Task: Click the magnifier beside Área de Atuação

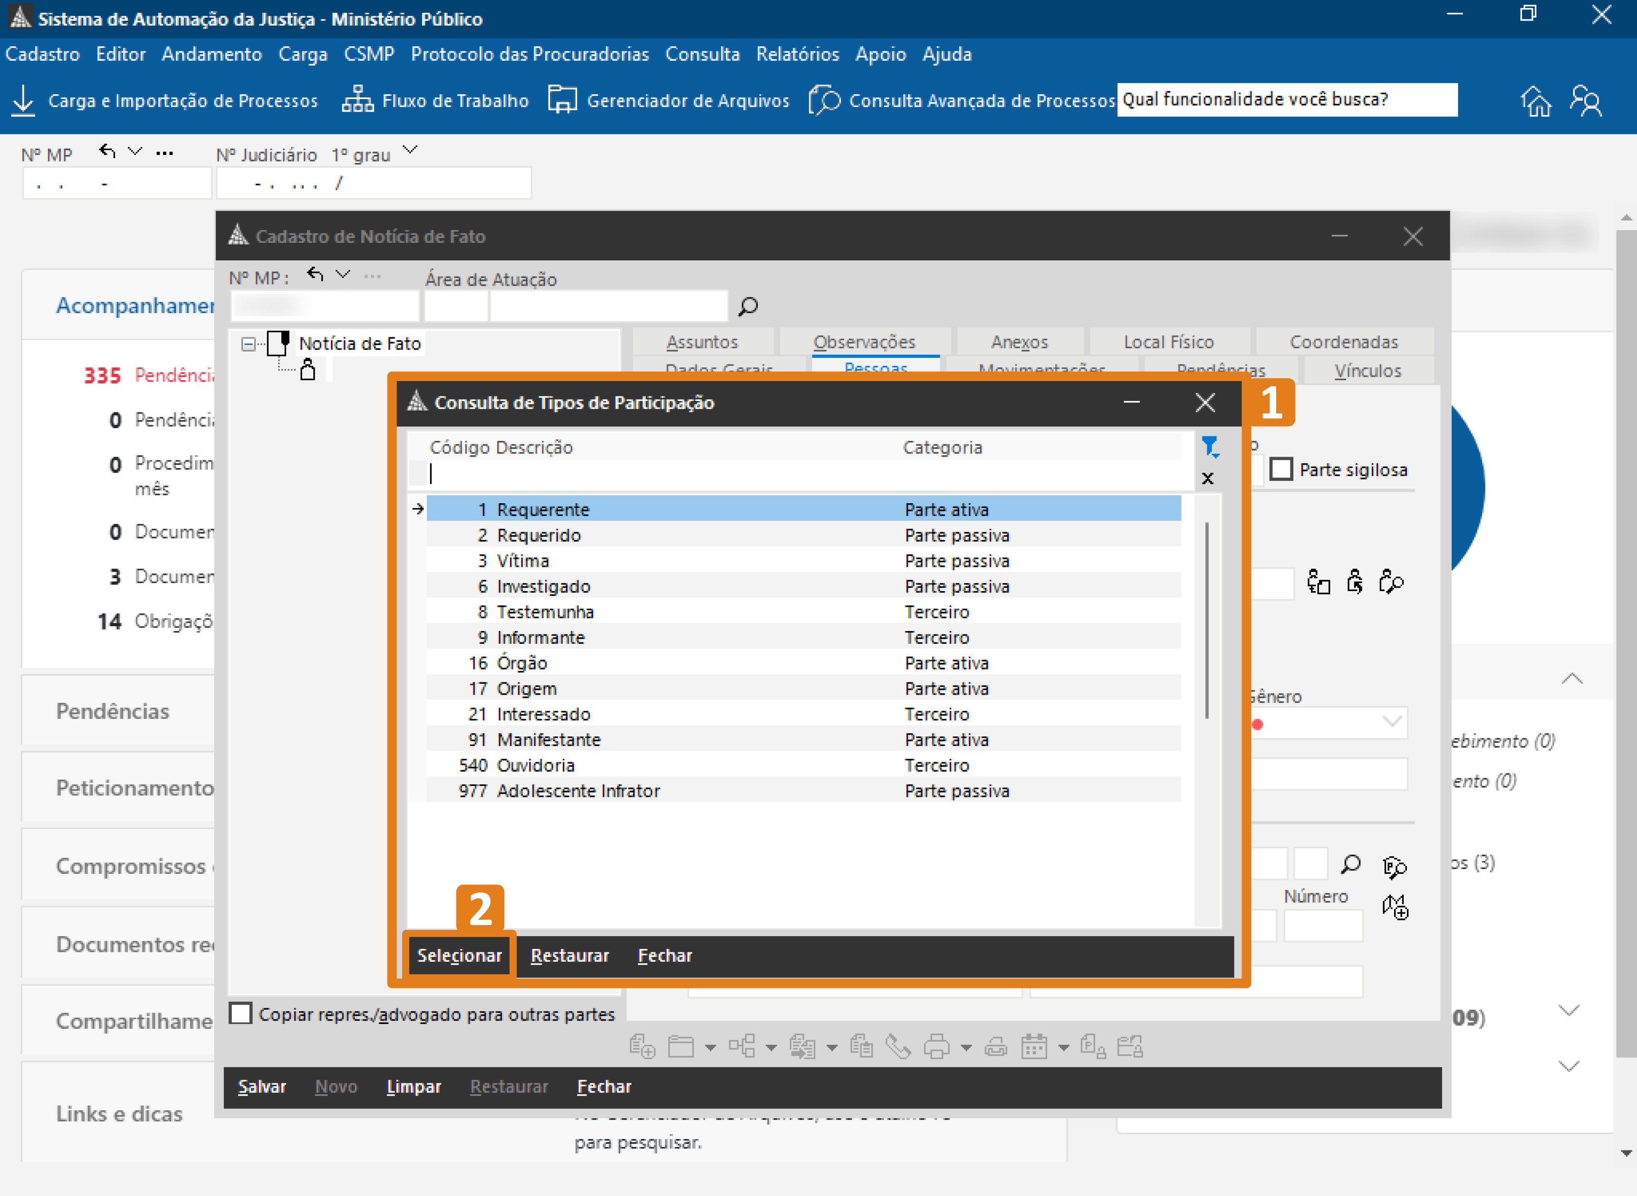Action: [748, 306]
